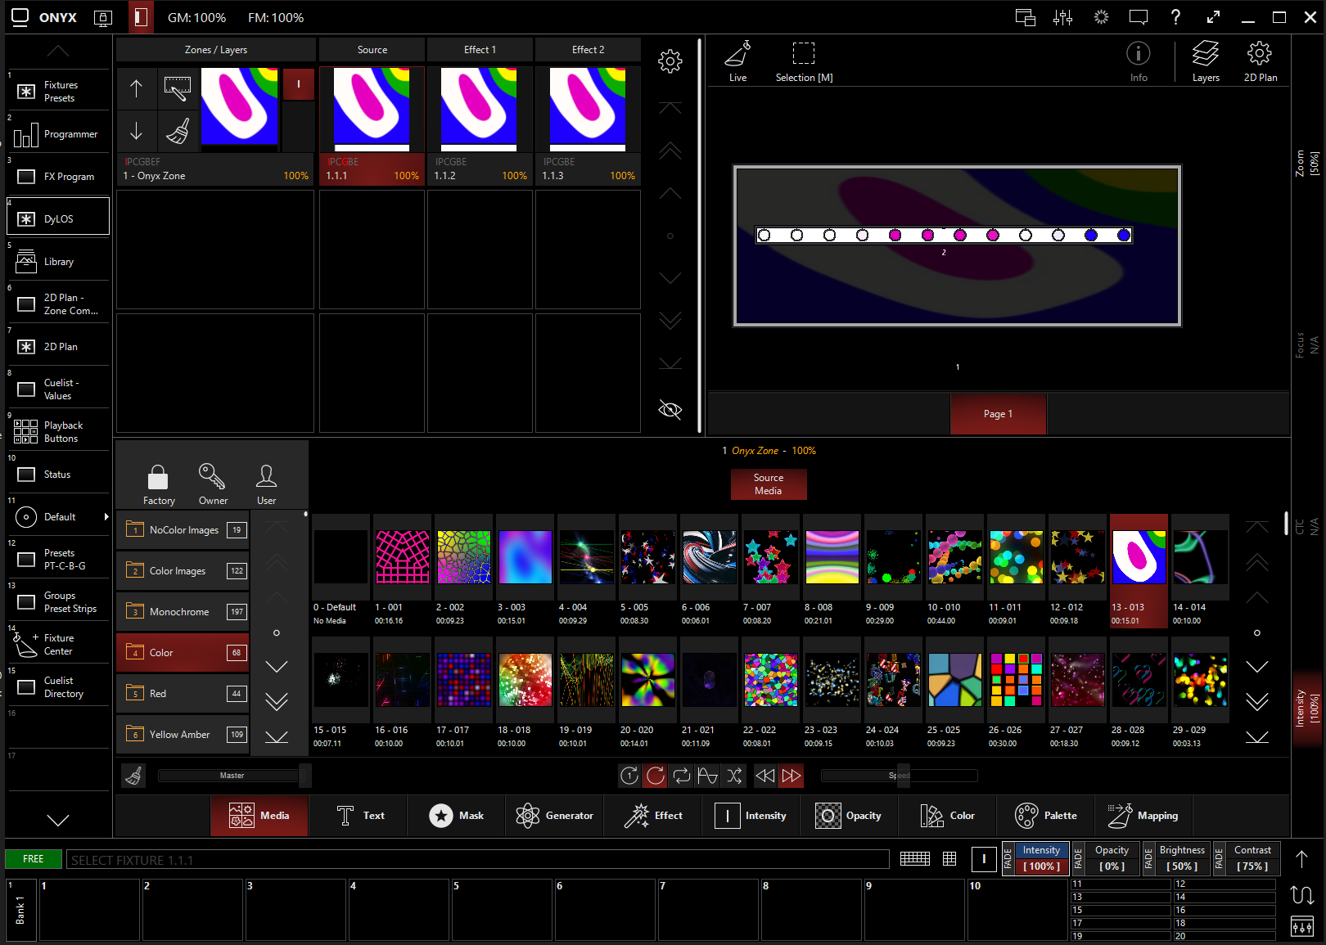Open the Layers panel icon
This screenshot has height=945, width=1326.
pos(1206,61)
